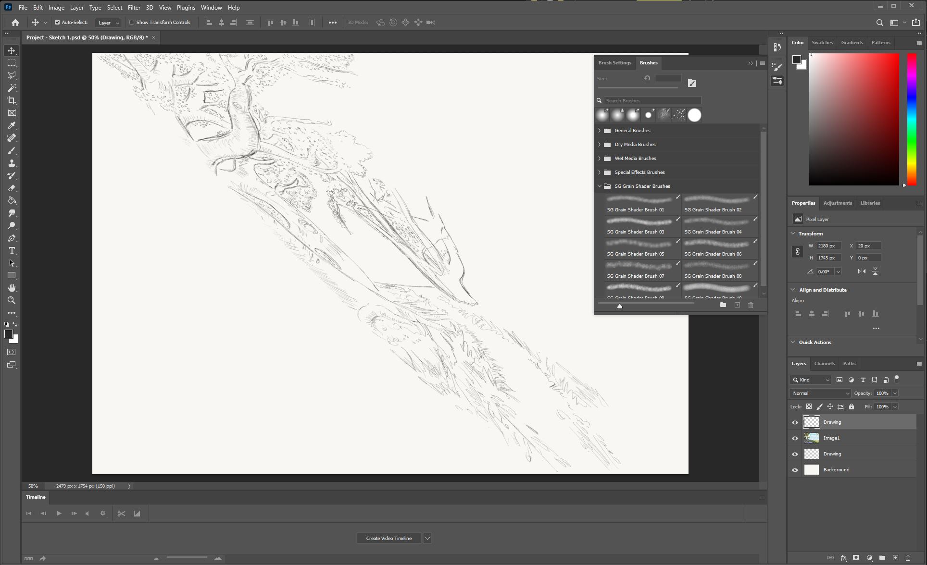The height and width of the screenshot is (565, 927).
Task: Select the Type tool
Action: click(12, 250)
